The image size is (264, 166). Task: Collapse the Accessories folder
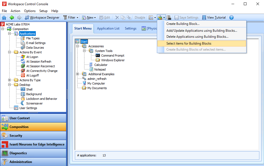point(77,46)
